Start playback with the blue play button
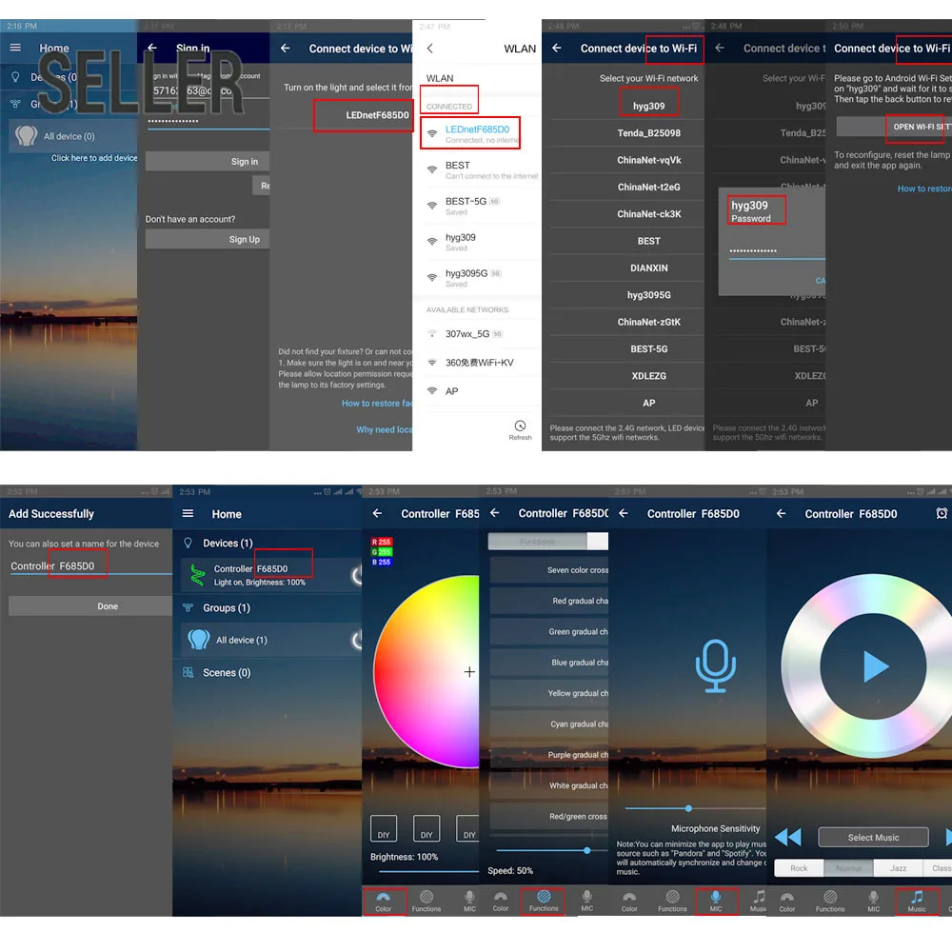Viewport: 952px width, 952px height. (875, 666)
